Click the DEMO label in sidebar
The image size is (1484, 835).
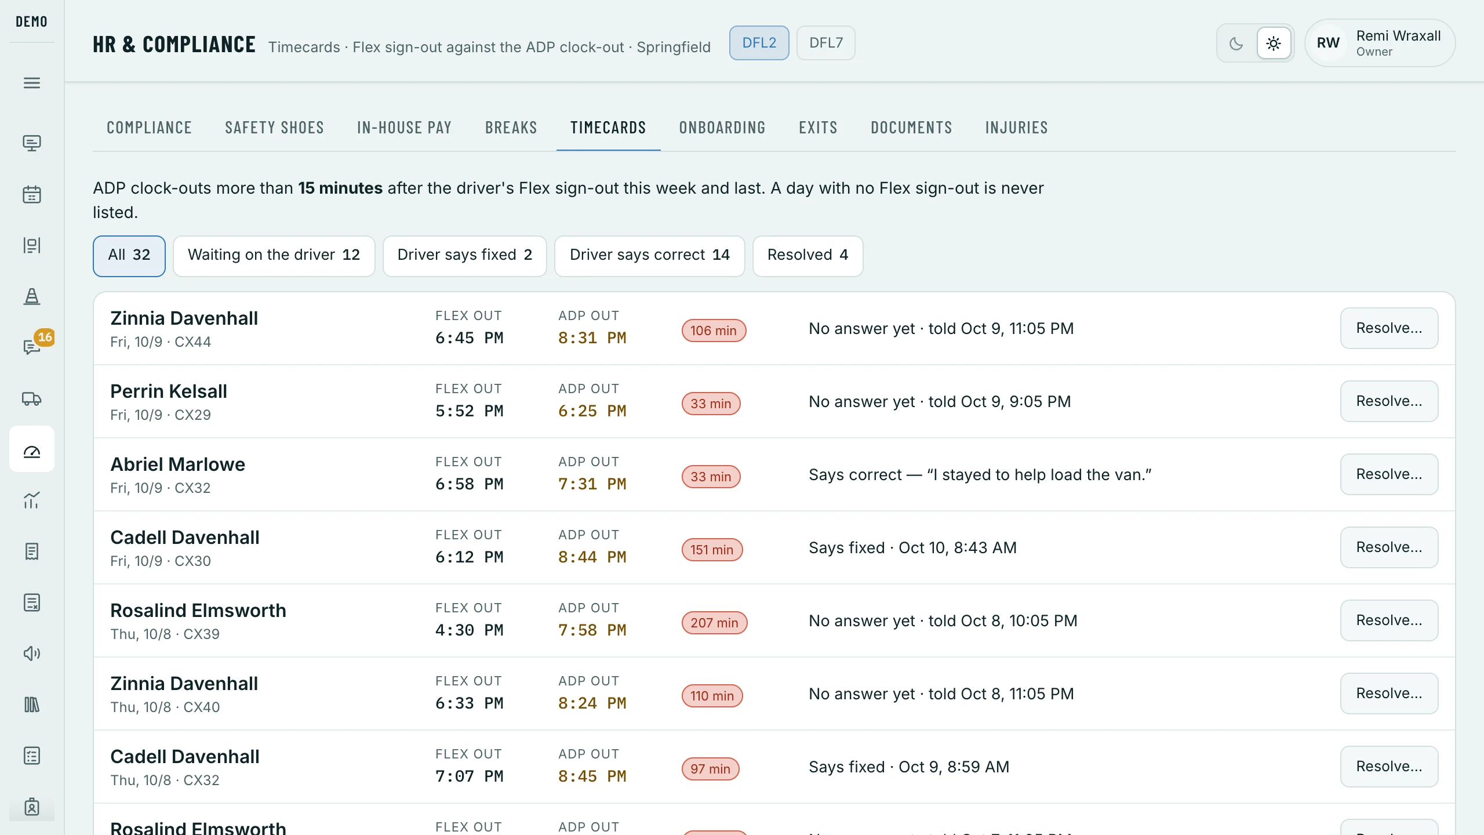pyautogui.click(x=32, y=21)
